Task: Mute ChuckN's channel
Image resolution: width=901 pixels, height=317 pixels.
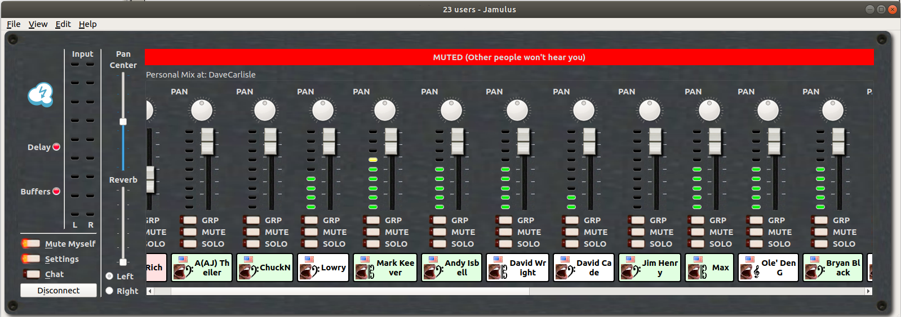Action: [x=253, y=232]
